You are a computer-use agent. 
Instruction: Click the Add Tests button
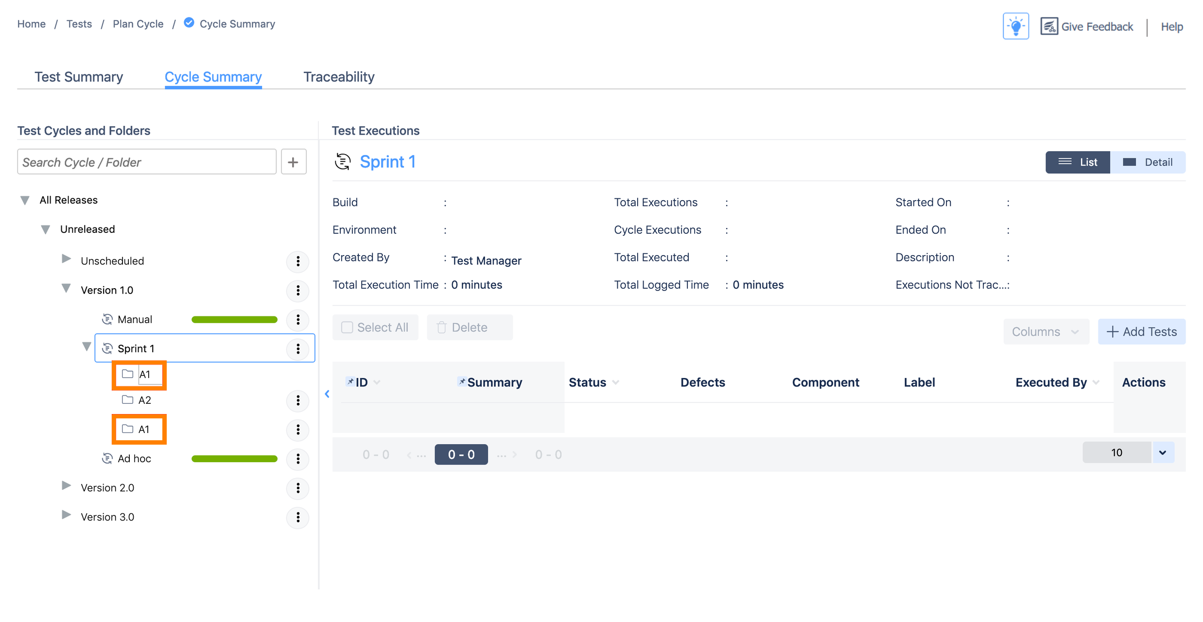(x=1141, y=331)
